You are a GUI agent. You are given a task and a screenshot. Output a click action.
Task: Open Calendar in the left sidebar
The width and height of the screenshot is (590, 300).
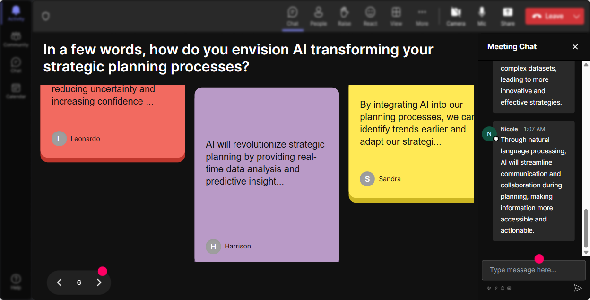coord(16,90)
